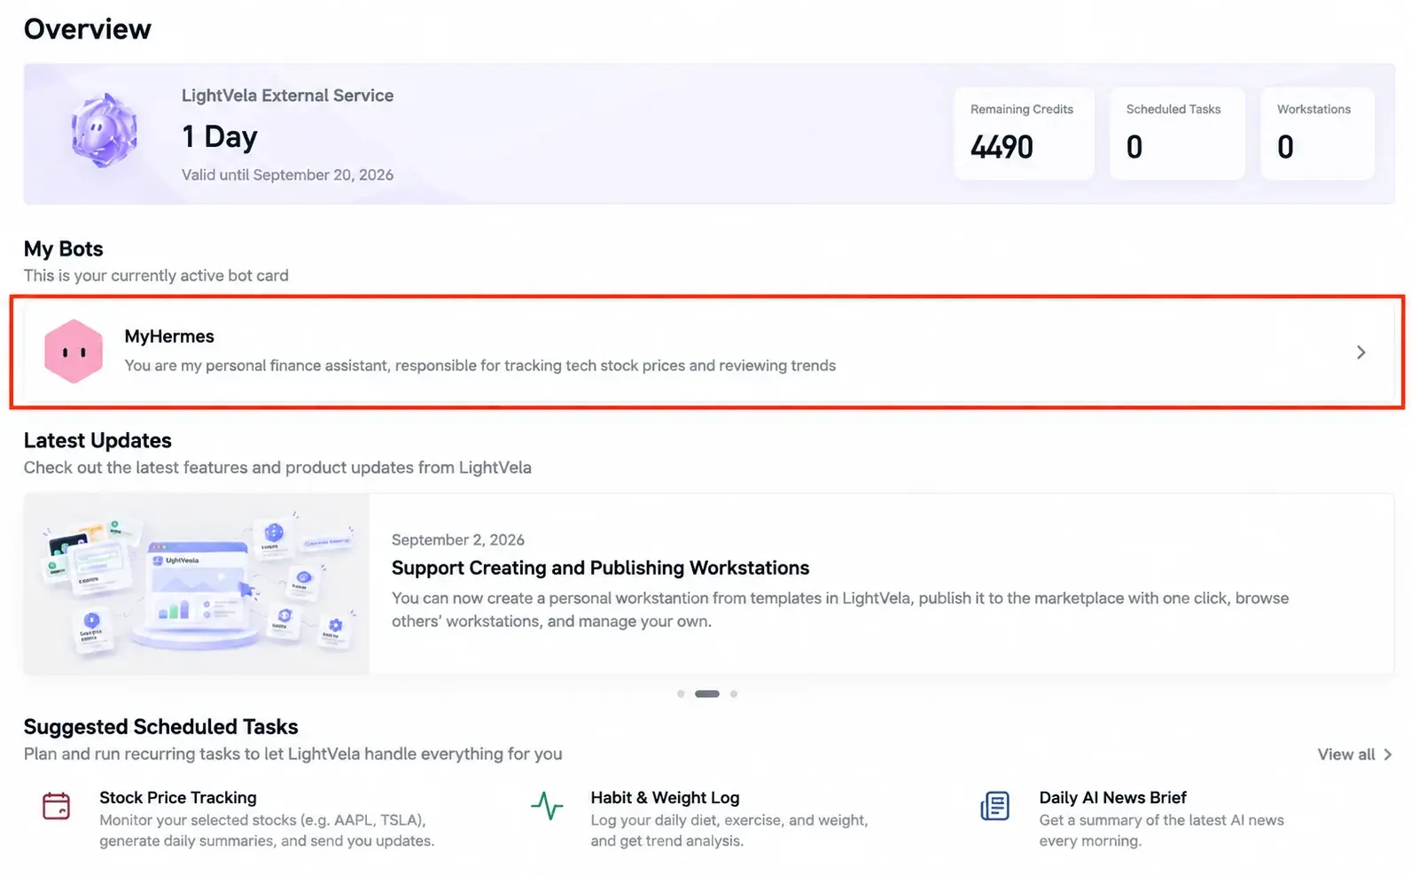Select the first carousel dot indicator
1411x875 pixels.
coord(681,693)
